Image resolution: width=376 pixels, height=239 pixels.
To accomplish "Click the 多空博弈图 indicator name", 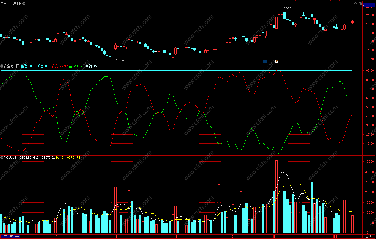I will coord(12,66).
